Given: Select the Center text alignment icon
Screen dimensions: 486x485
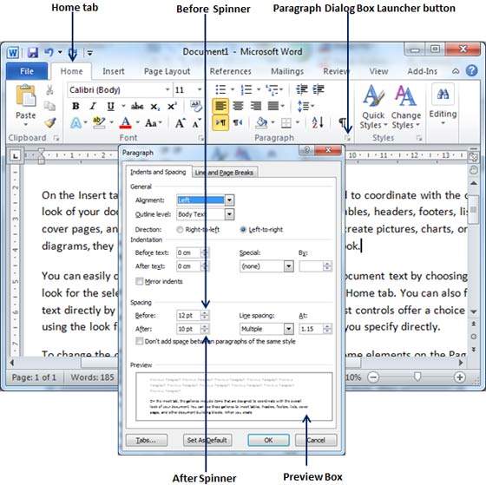Looking at the screenshot, I should [x=238, y=106].
